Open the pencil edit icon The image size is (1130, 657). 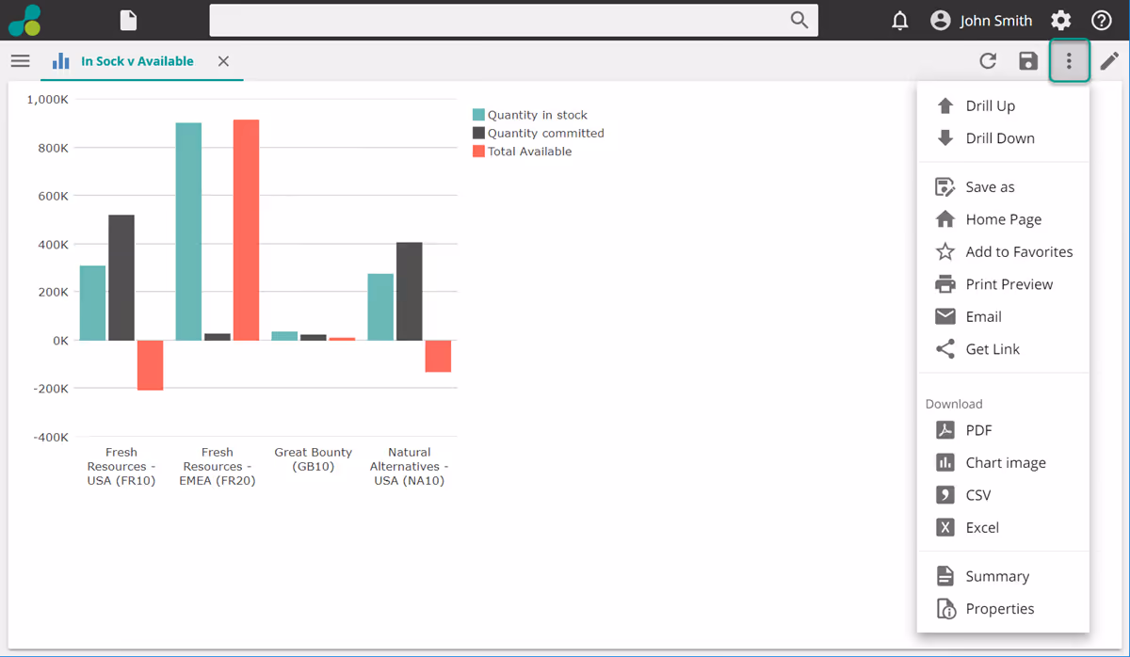tap(1109, 61)
